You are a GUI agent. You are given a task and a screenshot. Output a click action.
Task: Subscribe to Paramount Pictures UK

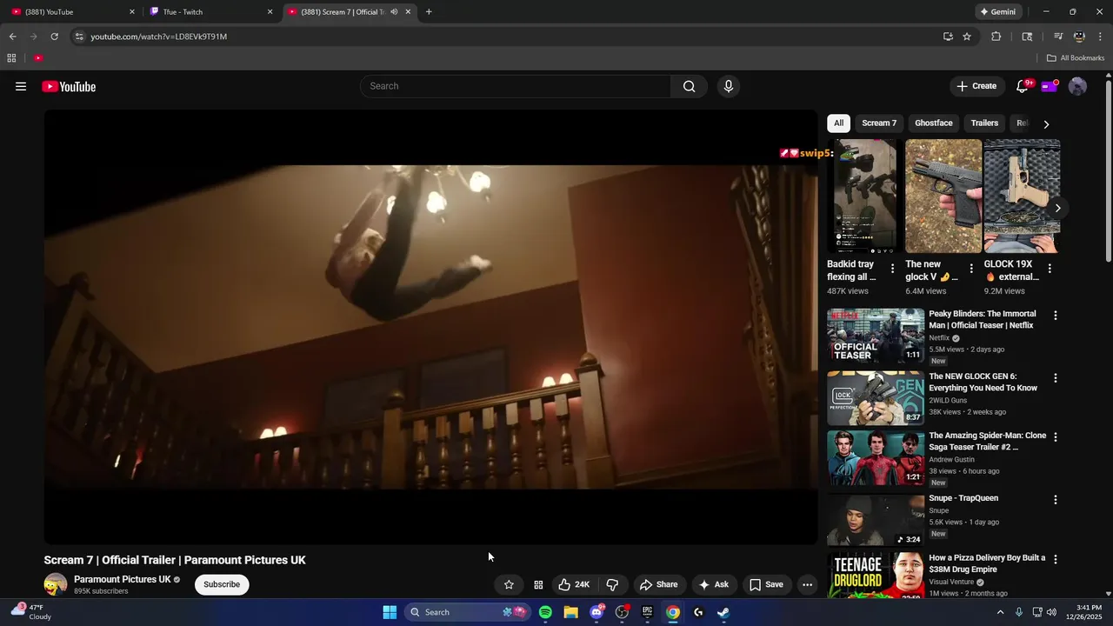(222, 584)
